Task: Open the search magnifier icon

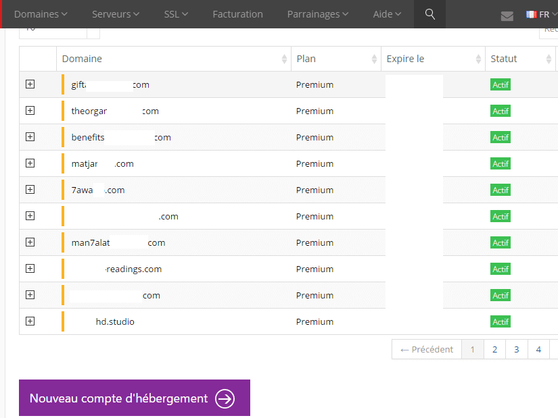Action: tap(429, 14)
